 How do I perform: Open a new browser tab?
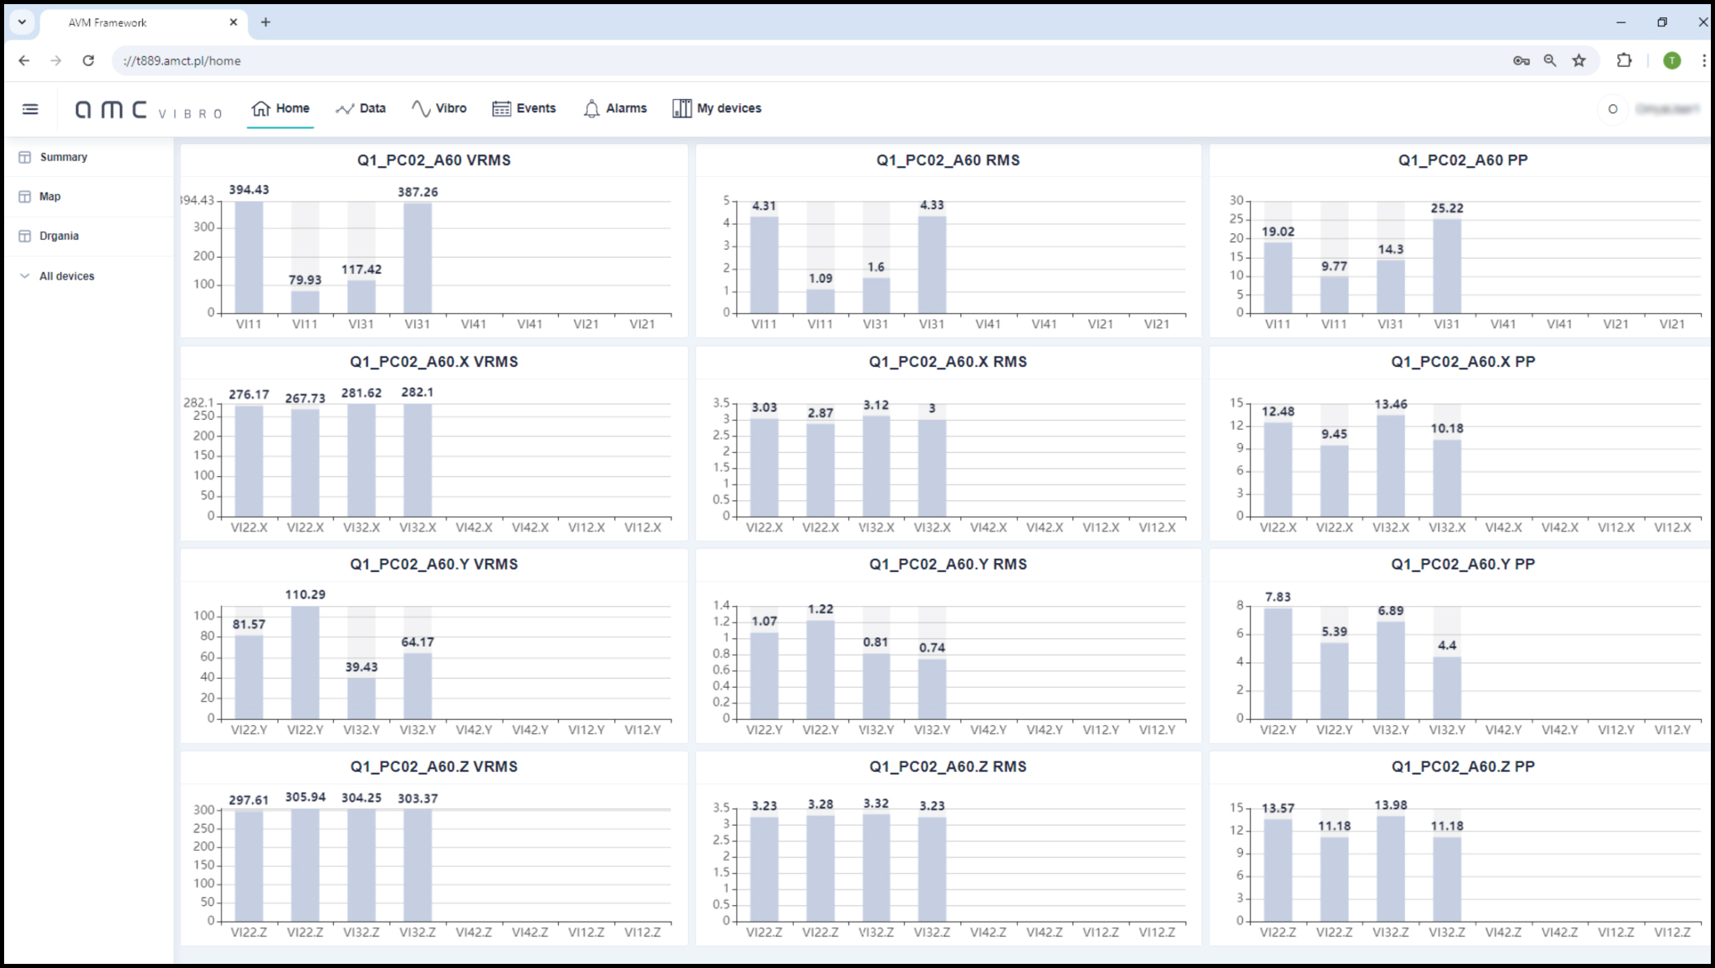click(265, 22)
